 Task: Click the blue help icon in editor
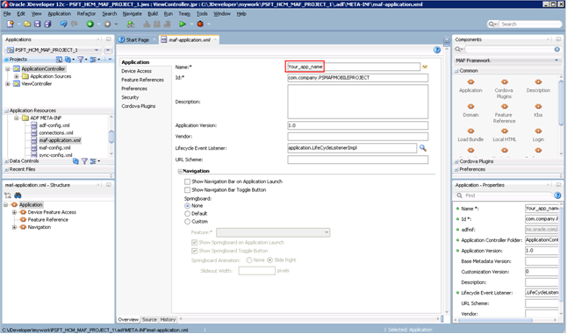click(437, 50)
